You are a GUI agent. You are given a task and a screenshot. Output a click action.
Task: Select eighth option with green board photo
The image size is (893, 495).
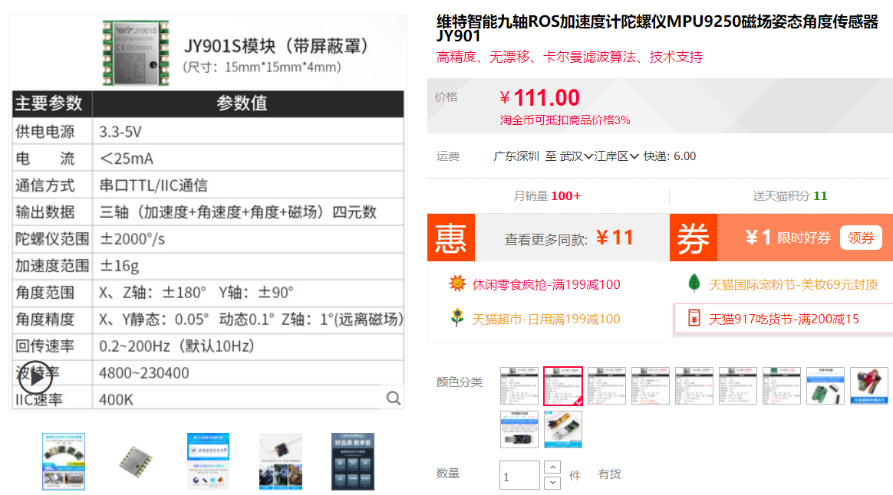tap(825, 385)
